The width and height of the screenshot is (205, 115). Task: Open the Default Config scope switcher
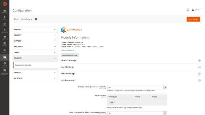click(27, 19)
